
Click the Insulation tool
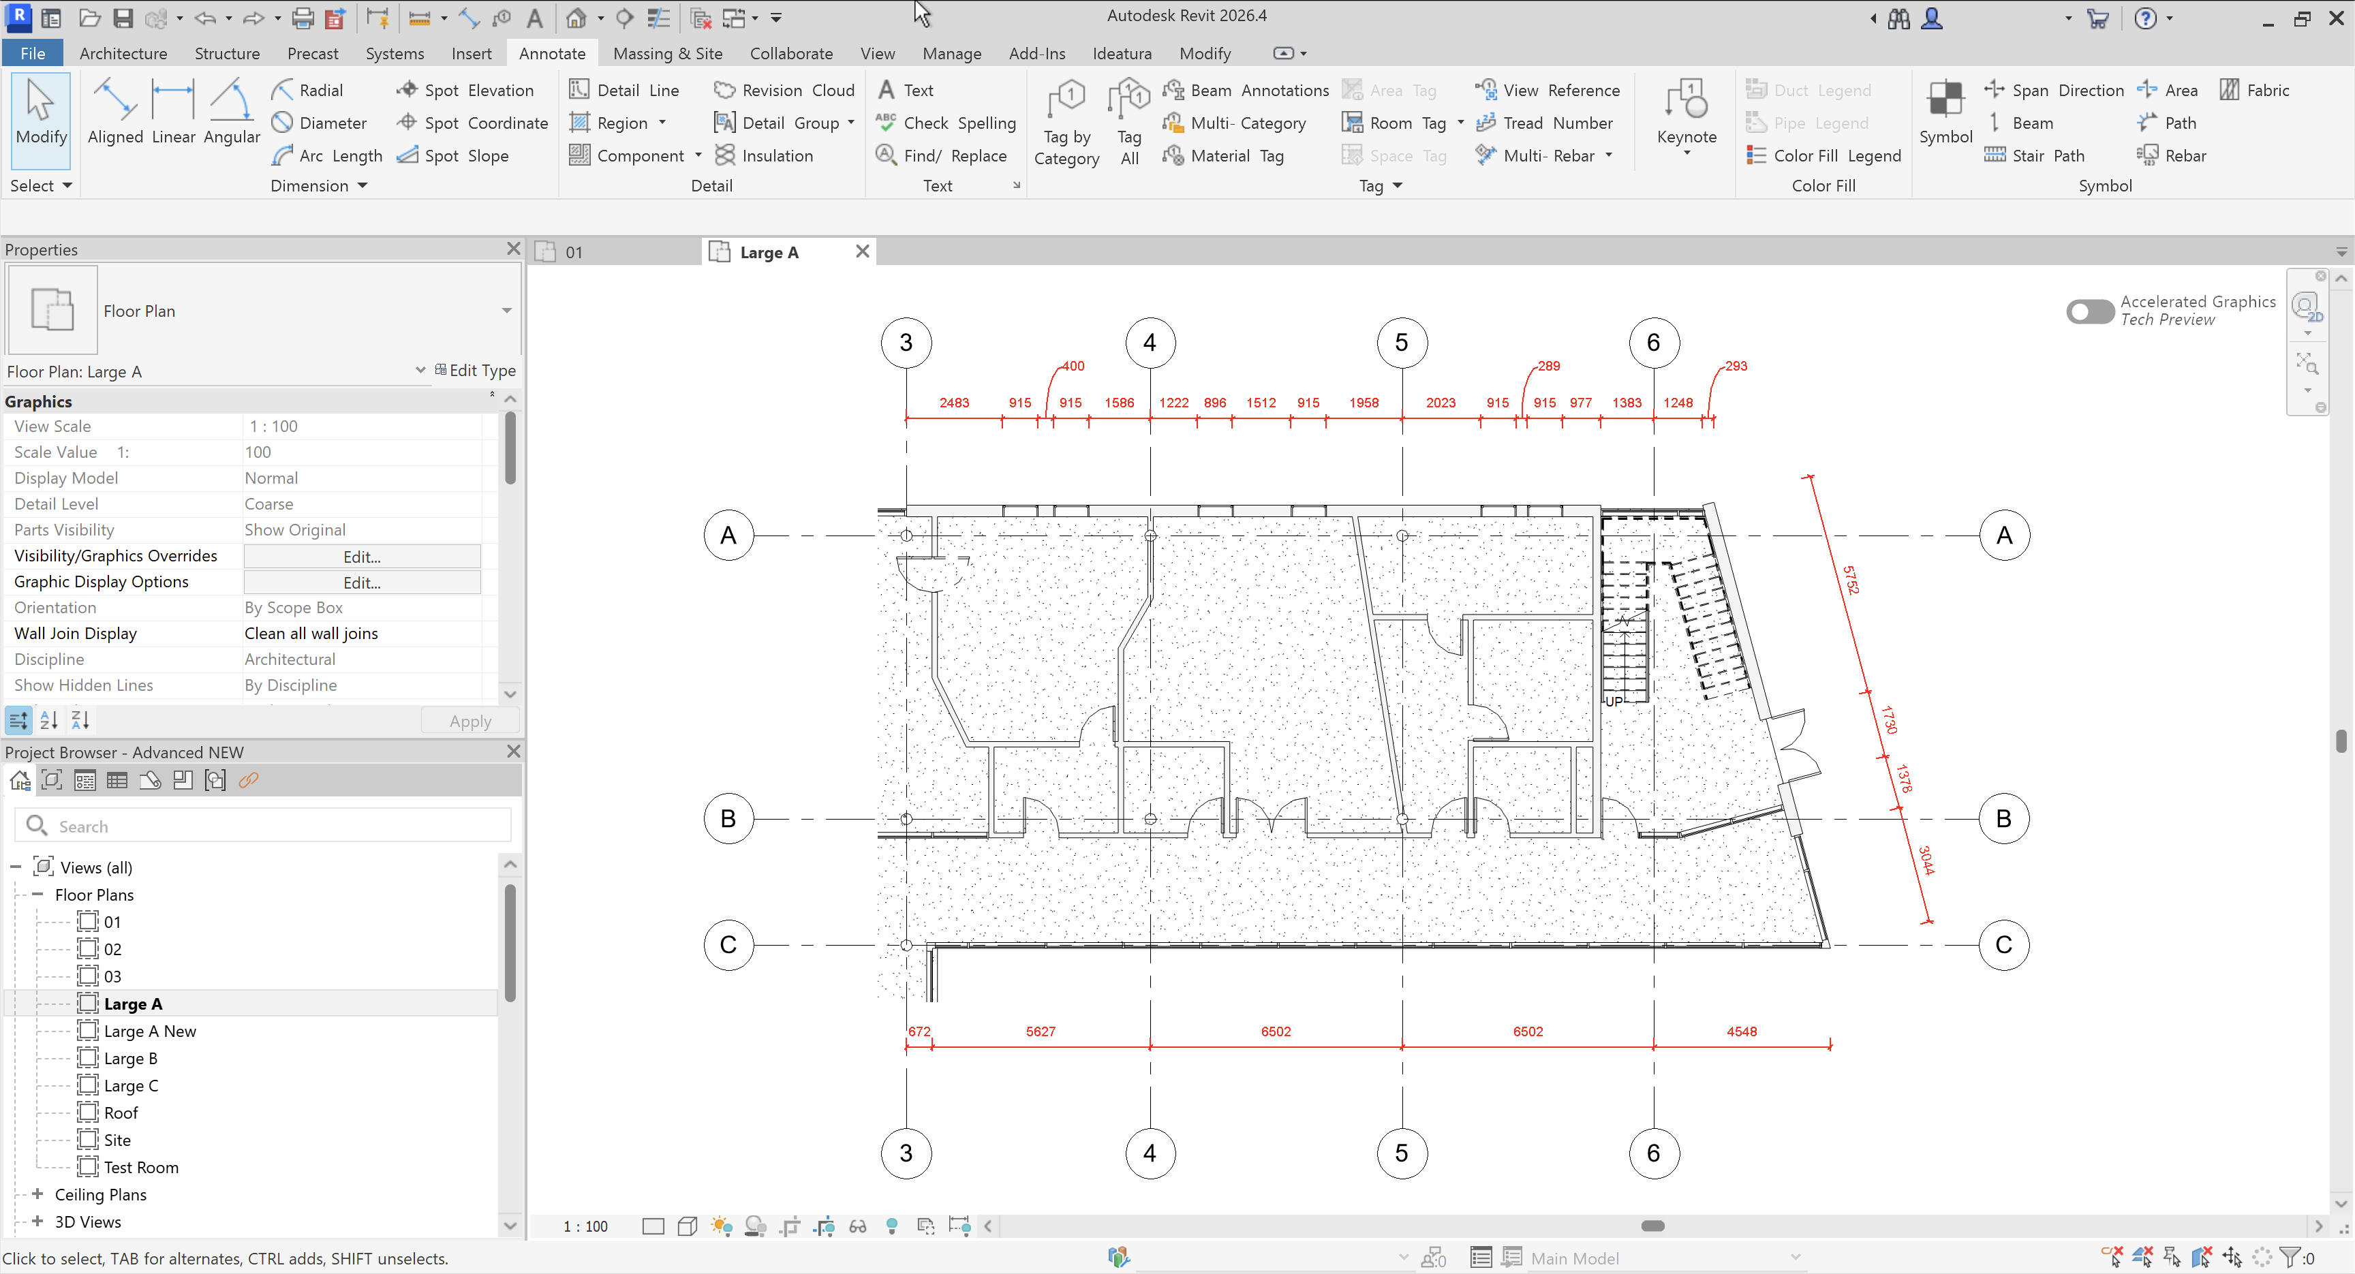765,155
